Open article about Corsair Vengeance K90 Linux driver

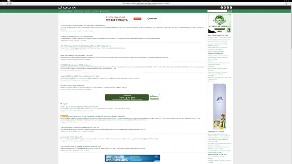click(83, 25)
